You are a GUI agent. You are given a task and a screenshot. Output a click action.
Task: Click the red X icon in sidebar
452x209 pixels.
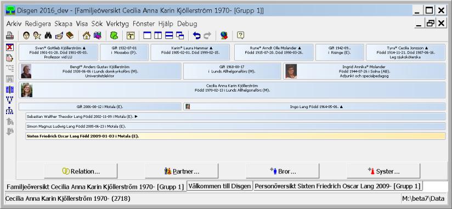point(9,48)
